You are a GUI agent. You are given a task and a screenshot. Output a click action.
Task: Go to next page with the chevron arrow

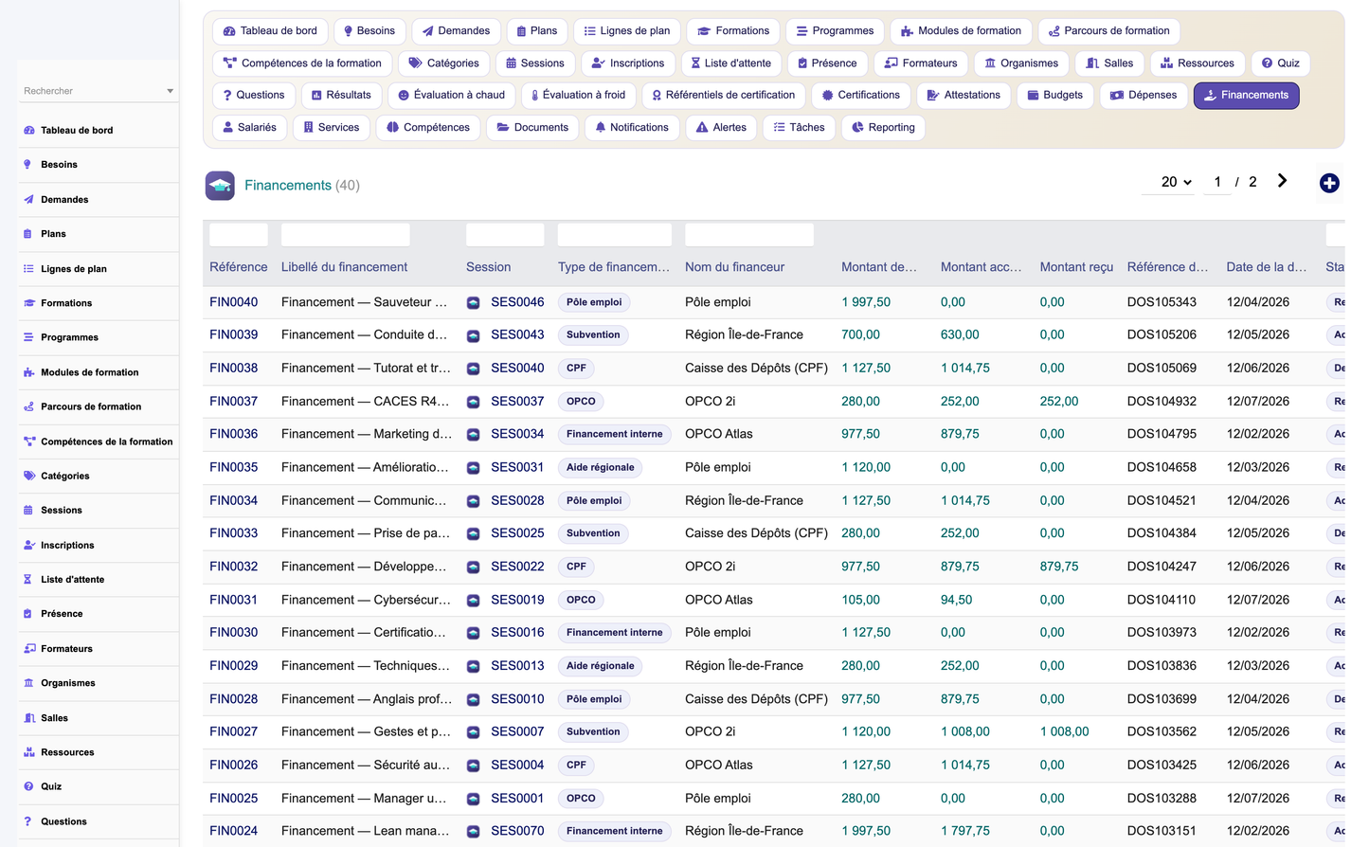1282,181
